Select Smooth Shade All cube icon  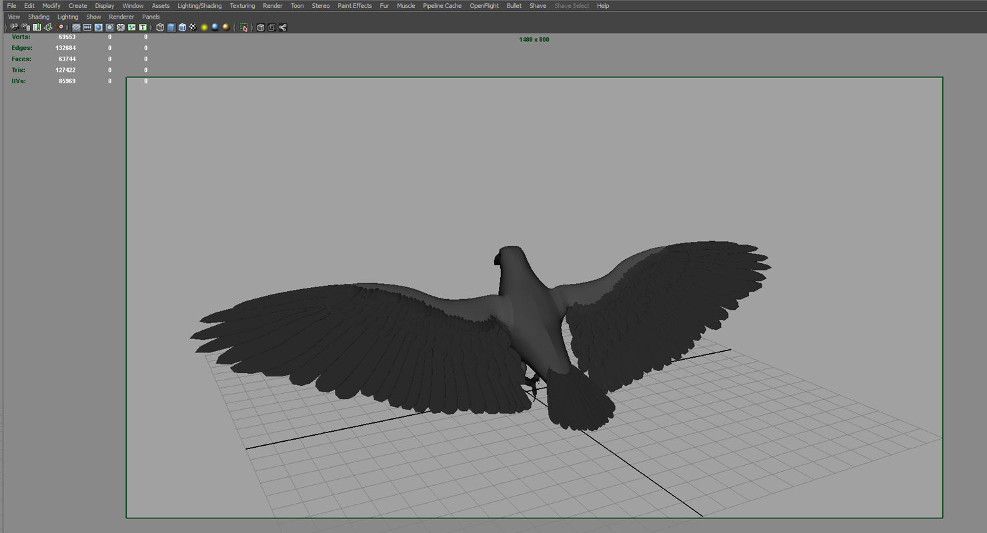pos(171,27)
